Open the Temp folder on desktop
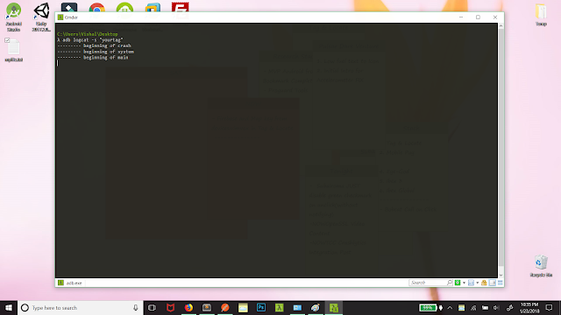This screenshot has height=315, width=561. click(x=541, y=15)
